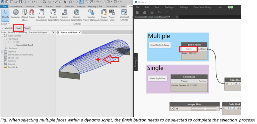
Task: Click Revit quick access New file icon
Action: 12,2
